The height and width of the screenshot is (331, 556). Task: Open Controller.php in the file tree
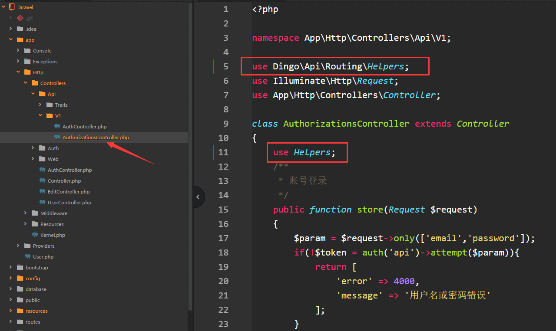pyautogui.click(x=64, y=181)
